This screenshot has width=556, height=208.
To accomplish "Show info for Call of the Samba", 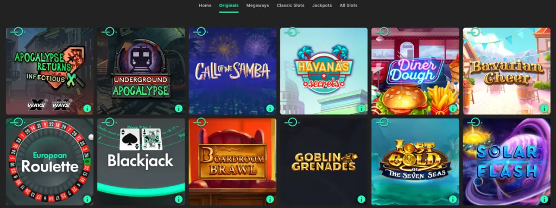I will coord(270,108).
